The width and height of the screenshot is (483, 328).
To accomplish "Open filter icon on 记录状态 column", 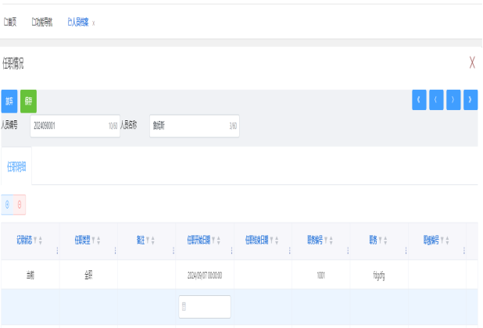I will click(35, 240).
